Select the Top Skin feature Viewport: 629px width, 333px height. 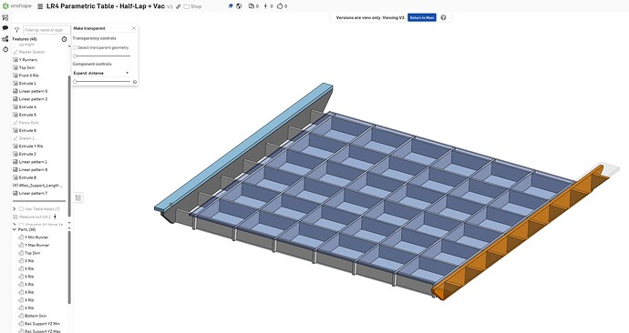(26, 67)
